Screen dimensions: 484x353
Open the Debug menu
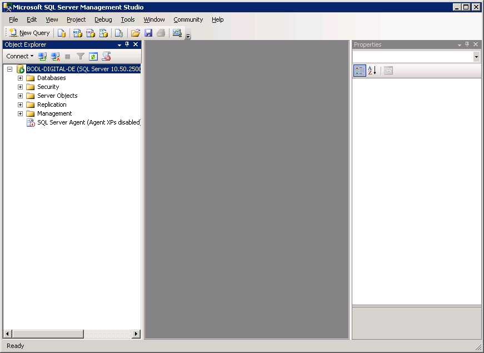coord(103,19)
